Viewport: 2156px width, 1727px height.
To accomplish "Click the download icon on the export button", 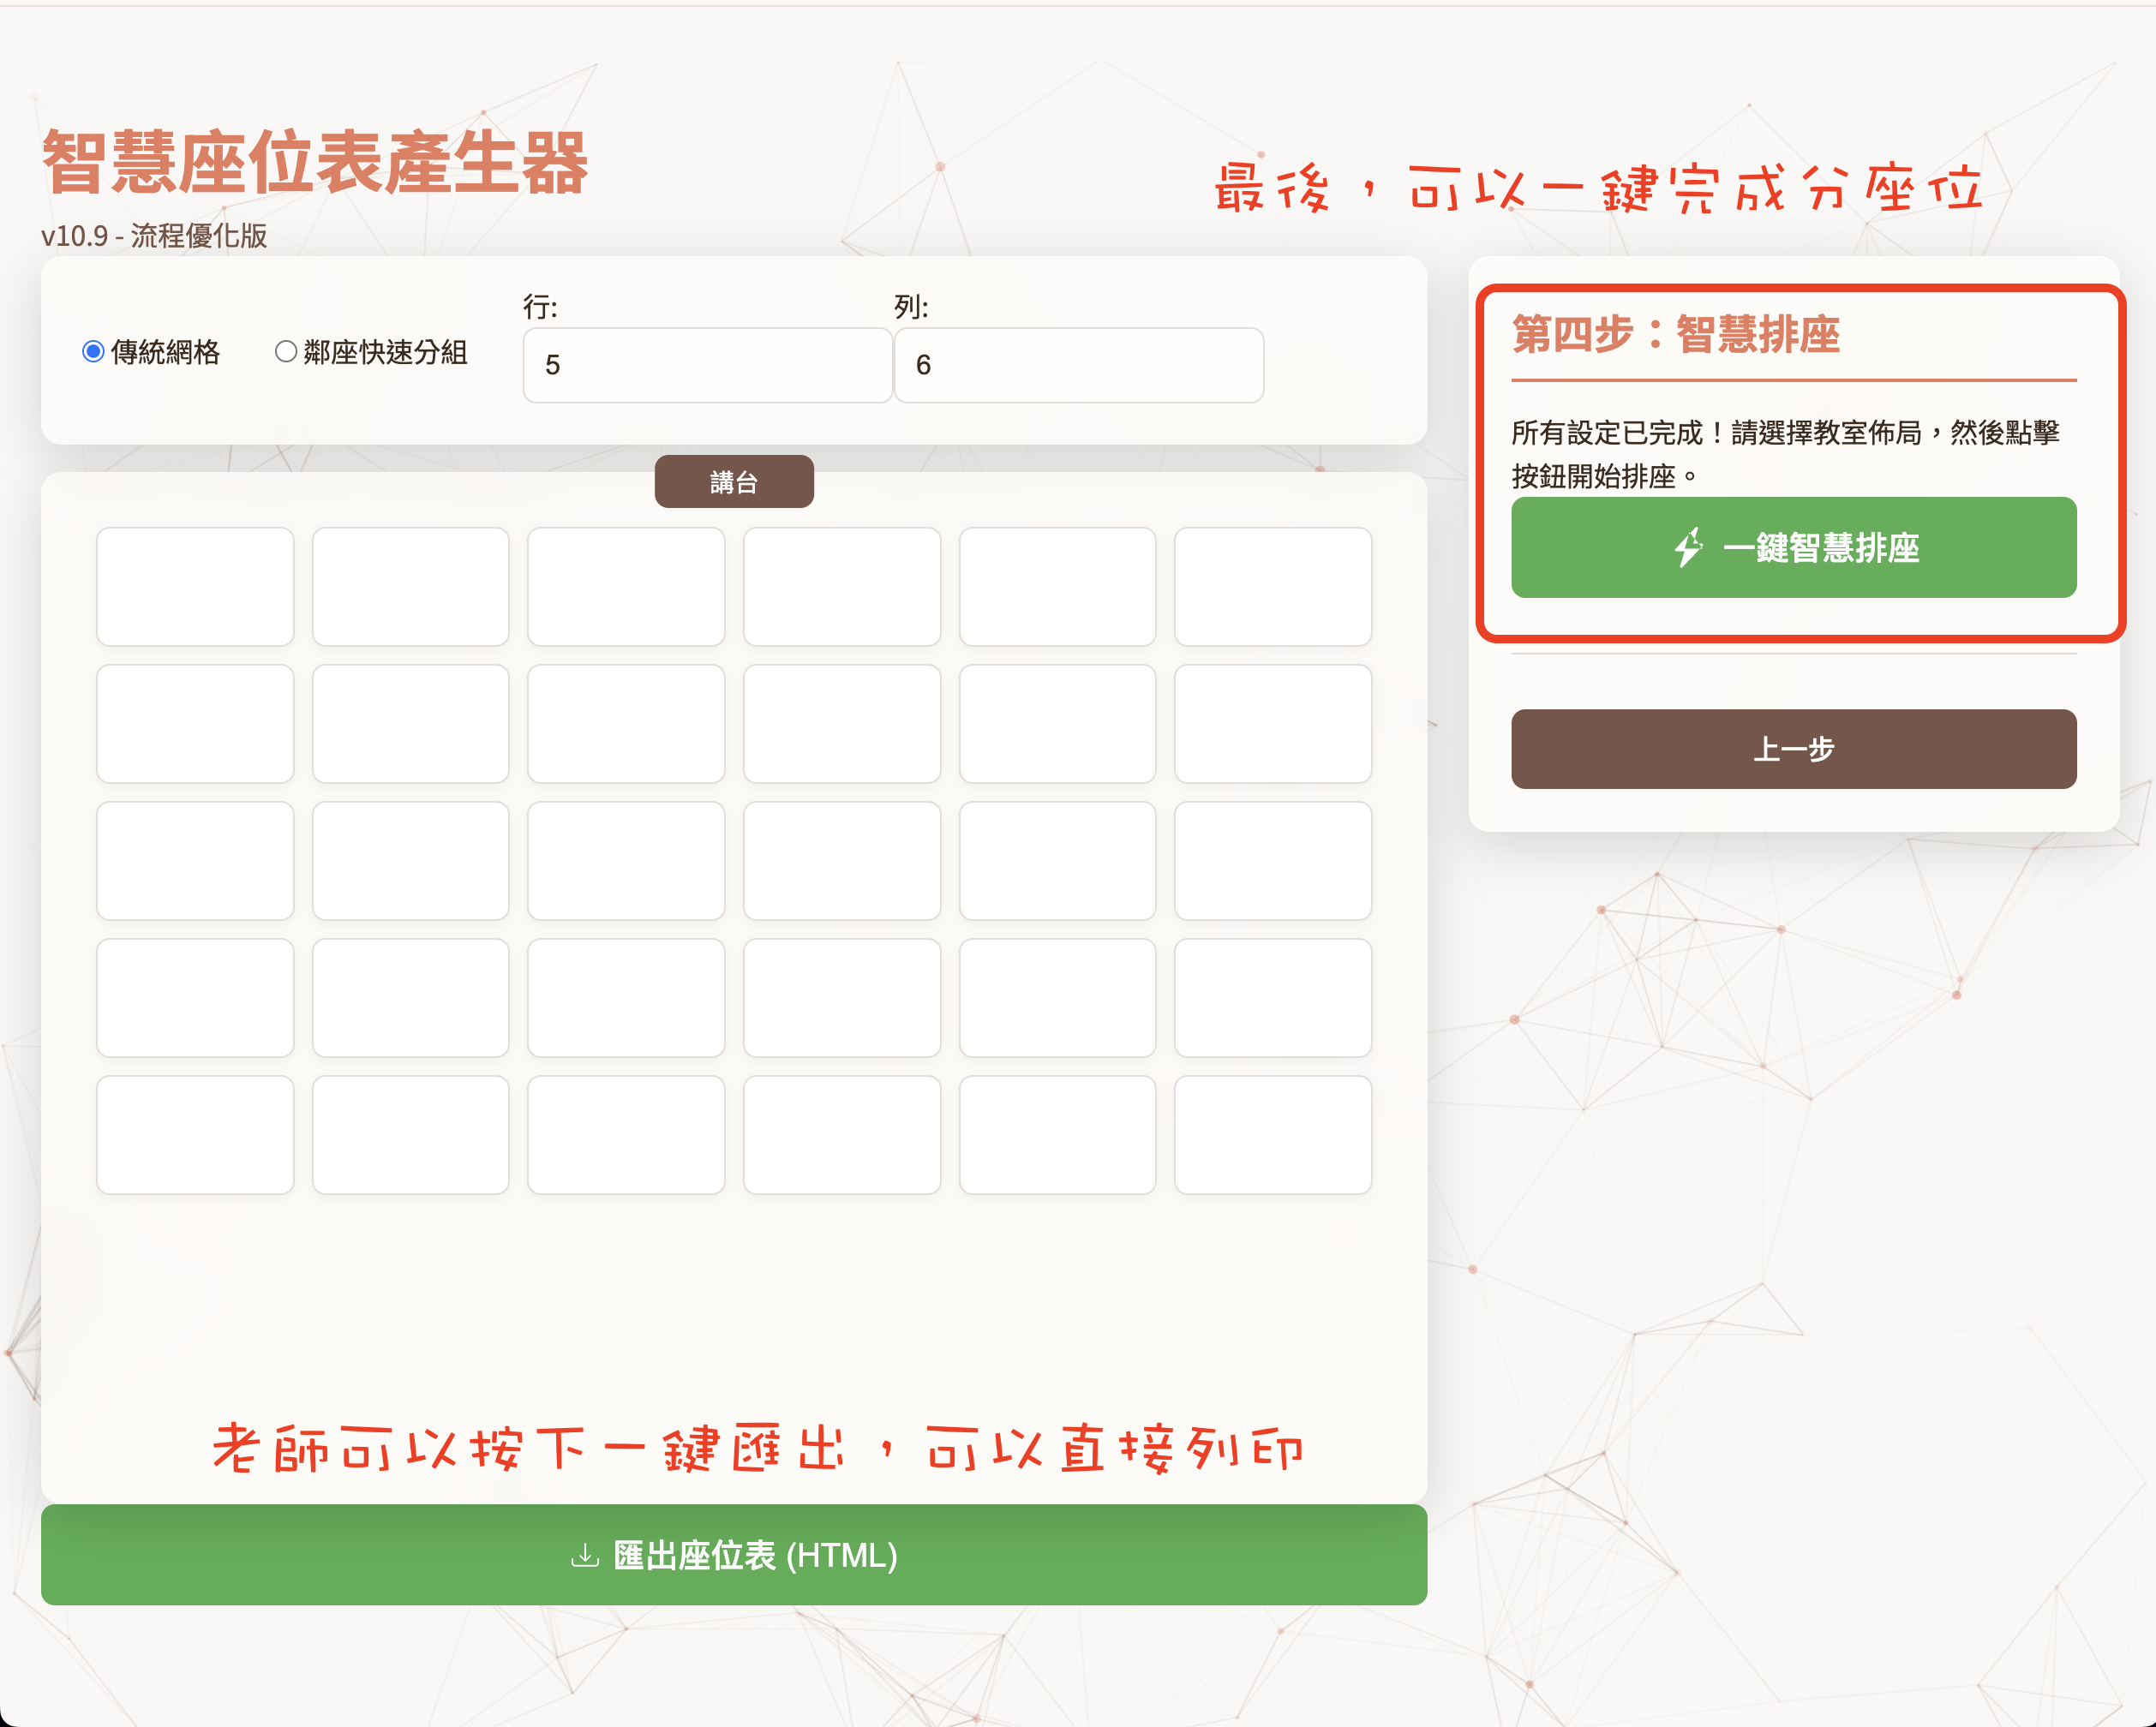I will click(584, 1556).
